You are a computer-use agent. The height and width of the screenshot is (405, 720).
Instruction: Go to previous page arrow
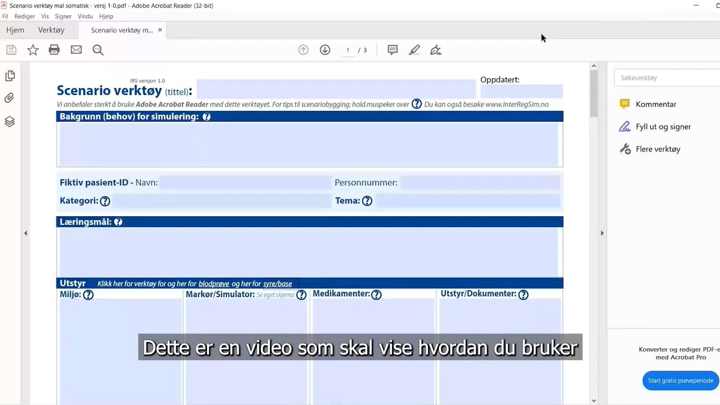point(303,50)
